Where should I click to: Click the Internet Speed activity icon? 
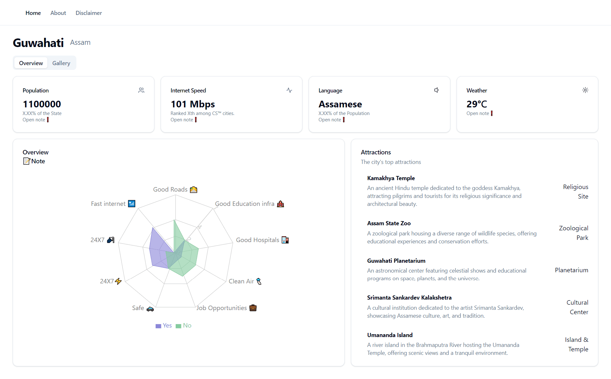click(289, 90)
